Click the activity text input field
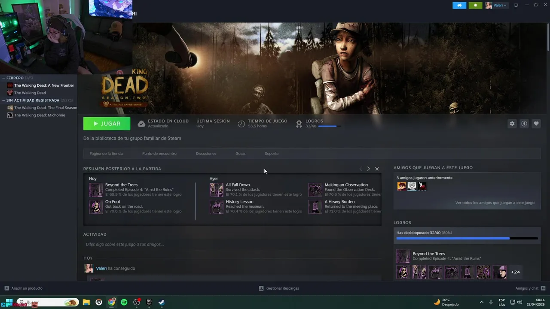 tap(232, 244)
